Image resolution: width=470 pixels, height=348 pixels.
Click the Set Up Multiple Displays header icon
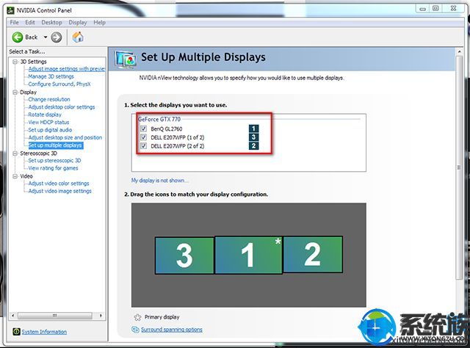pyautogui.click(x=125, y=59)
